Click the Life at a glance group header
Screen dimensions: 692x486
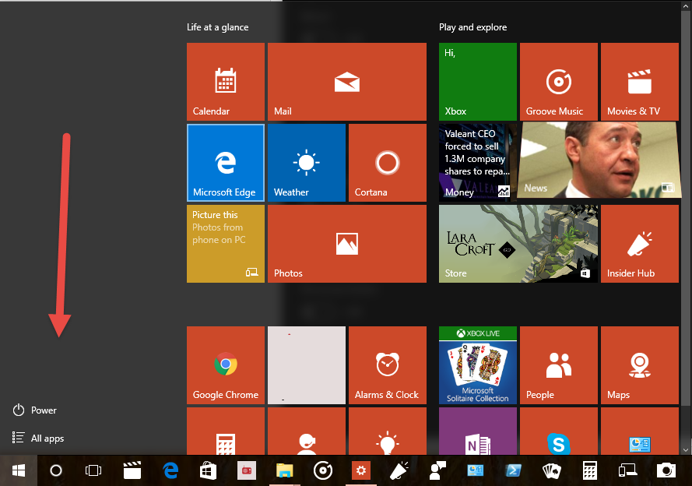[x=218, y=27]
